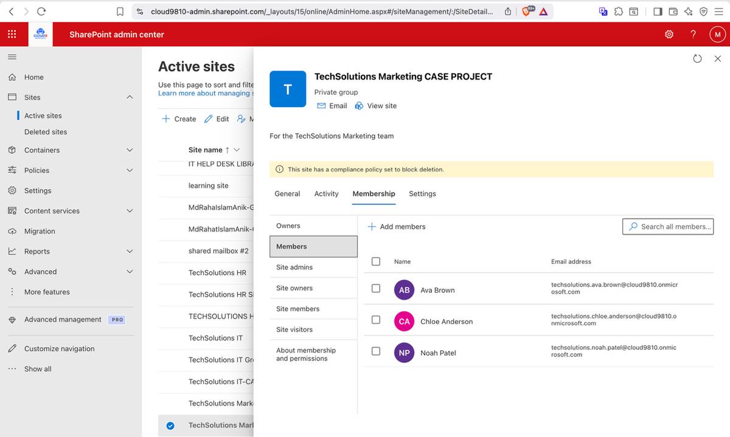Screen dimensions: 730x437
Task: Click the Brave shields icon
Action: click(x=527, y=11)
